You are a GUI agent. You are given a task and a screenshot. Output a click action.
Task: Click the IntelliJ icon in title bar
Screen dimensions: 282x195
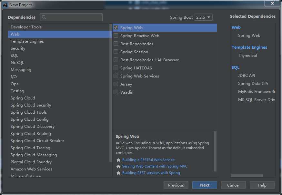(5, 5)
